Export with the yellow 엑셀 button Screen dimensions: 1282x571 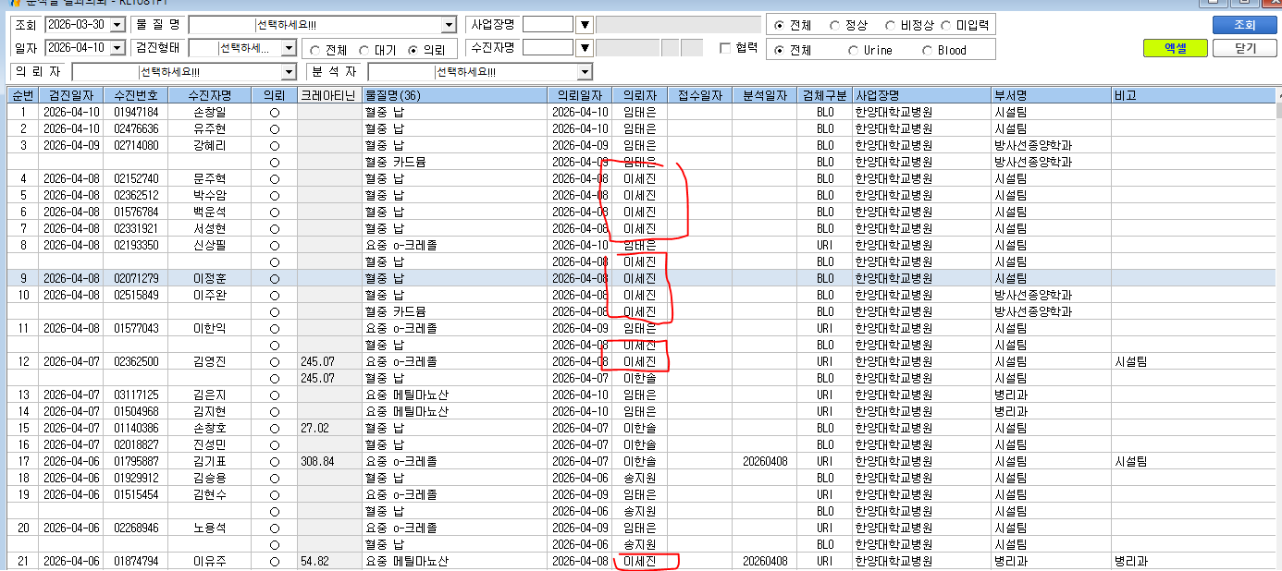(x=1174, y=48)
